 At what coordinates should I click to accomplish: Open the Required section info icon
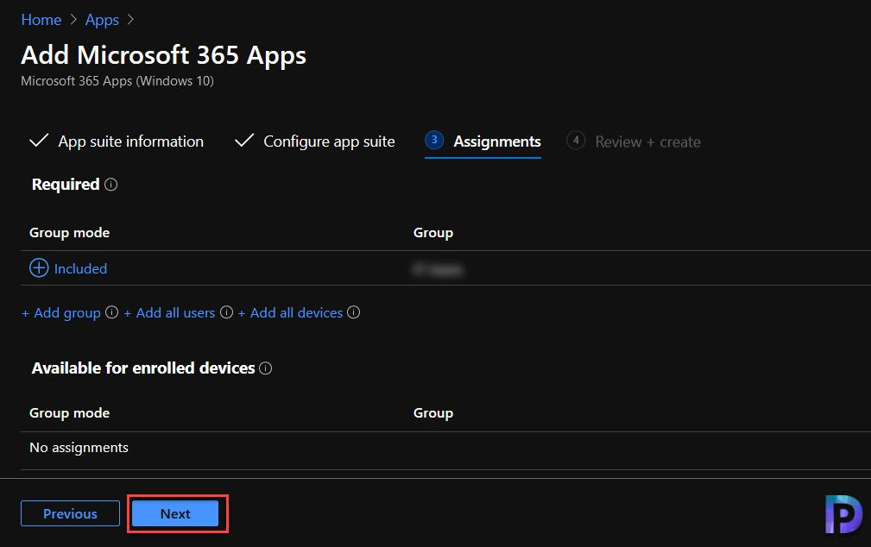(111, 185)
